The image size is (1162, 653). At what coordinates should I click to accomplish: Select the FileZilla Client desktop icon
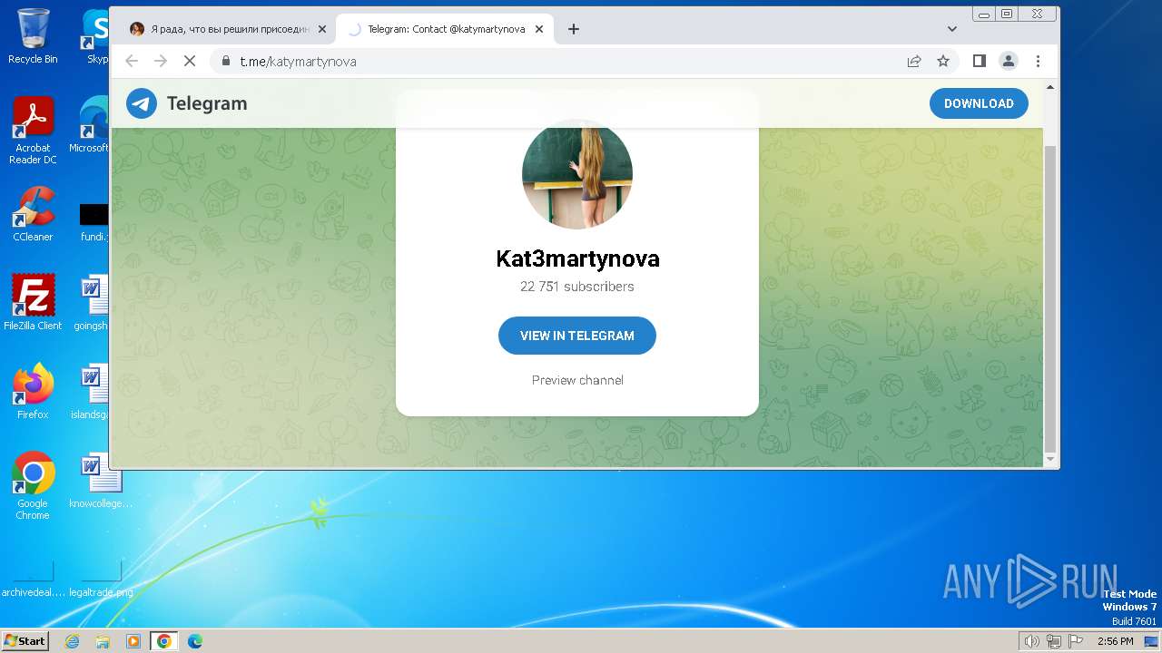(33, 303)
